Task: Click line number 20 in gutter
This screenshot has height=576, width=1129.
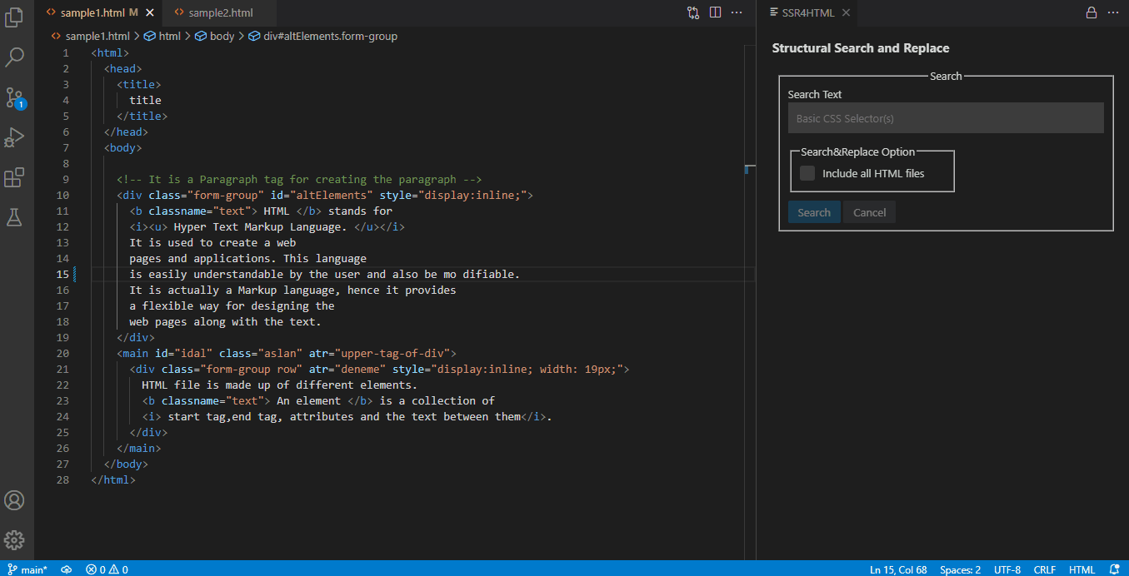Action: [x=63, y=353]
